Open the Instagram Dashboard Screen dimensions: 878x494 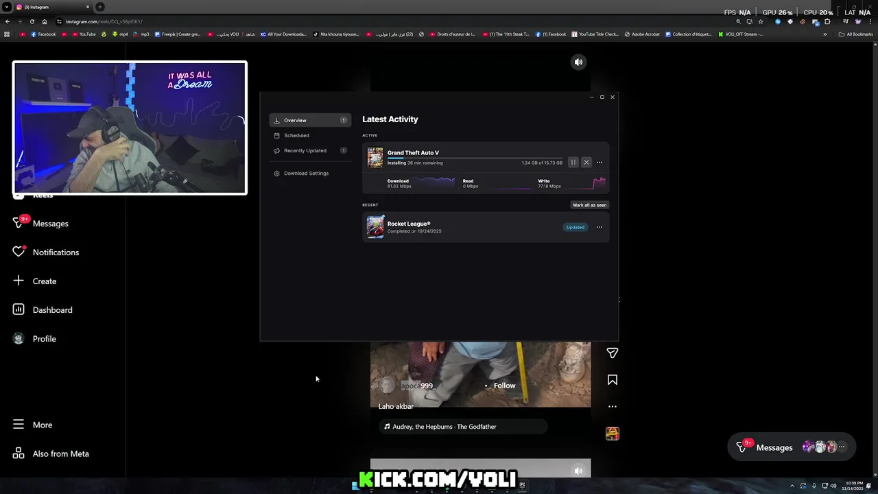coord(52,310)
